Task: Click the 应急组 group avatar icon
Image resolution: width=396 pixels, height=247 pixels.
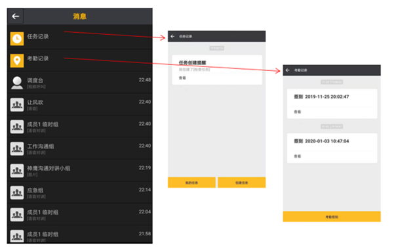Action: (x=17, y=192)
